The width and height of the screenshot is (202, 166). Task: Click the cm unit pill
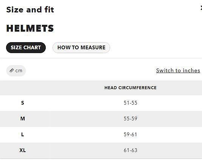[16, 71]
